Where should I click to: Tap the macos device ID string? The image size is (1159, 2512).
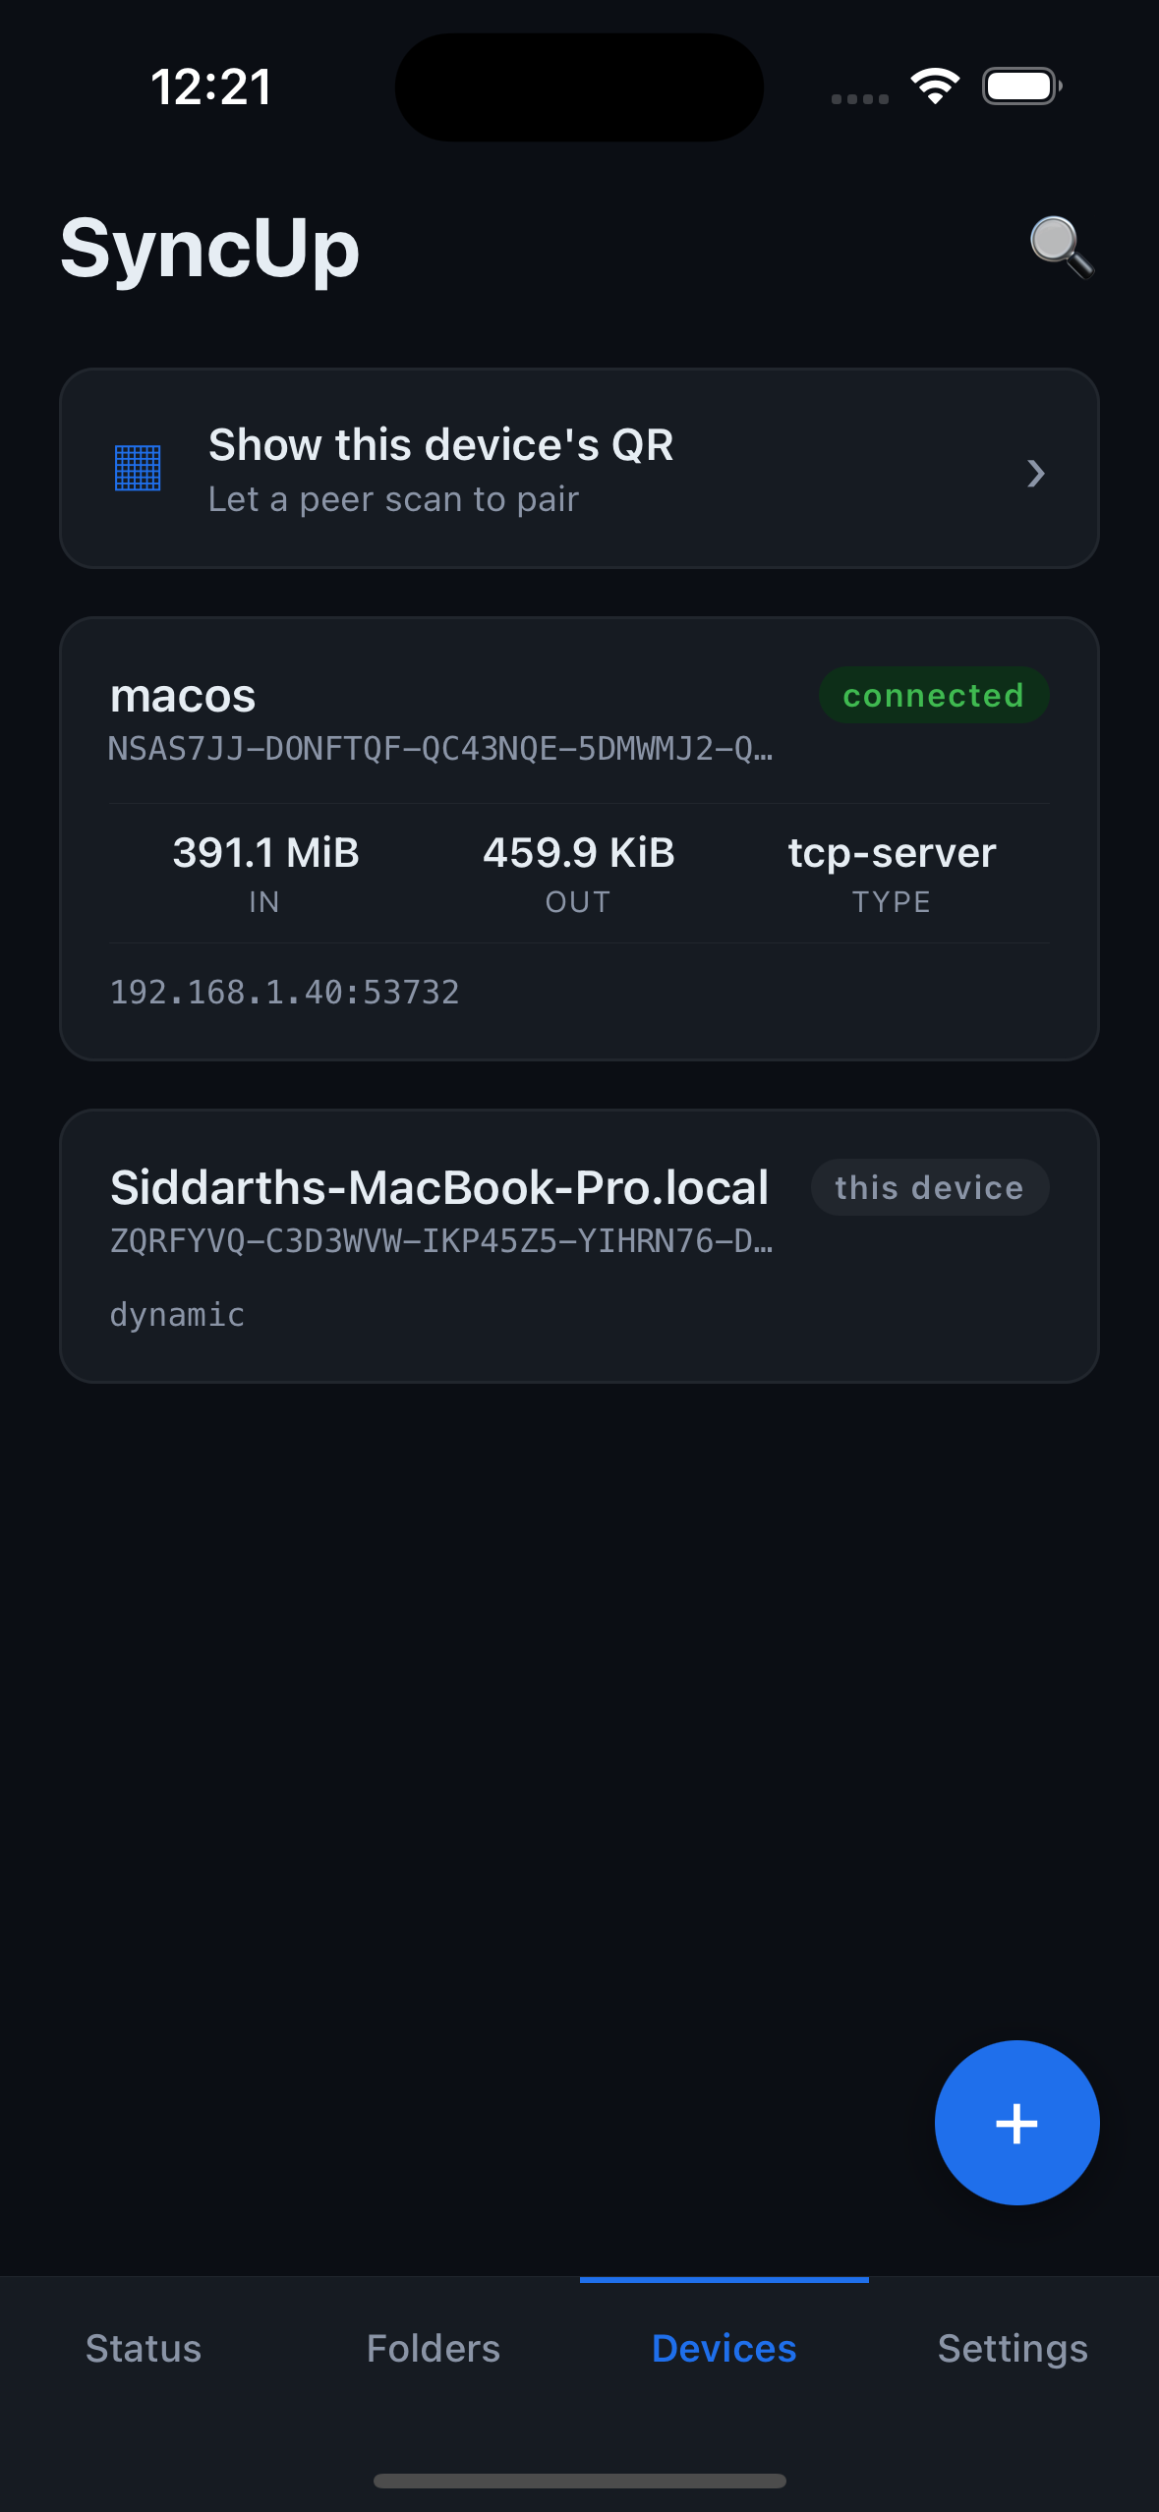(440, 749)
